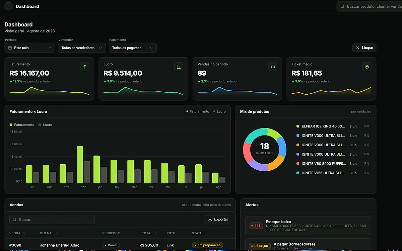Image resolution: width=402 pixels, height=251 pixels.
Task: Toggle Faturamento series in the header legend dot
Action: point(188,111)
